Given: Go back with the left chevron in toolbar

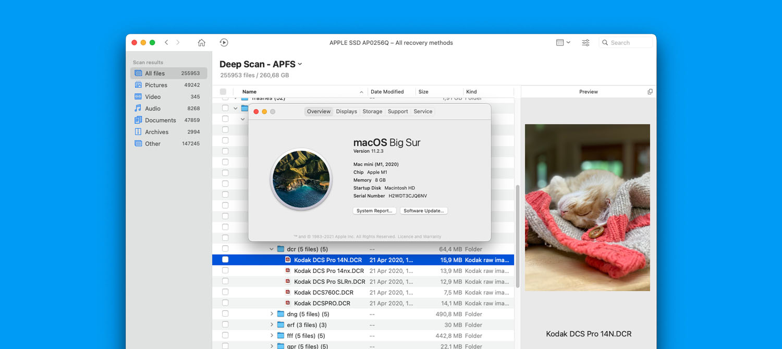Looking at the screenshot, I should 166,43.
